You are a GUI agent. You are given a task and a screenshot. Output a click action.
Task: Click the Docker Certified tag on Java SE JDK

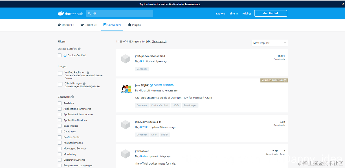(x=160, y=106)
